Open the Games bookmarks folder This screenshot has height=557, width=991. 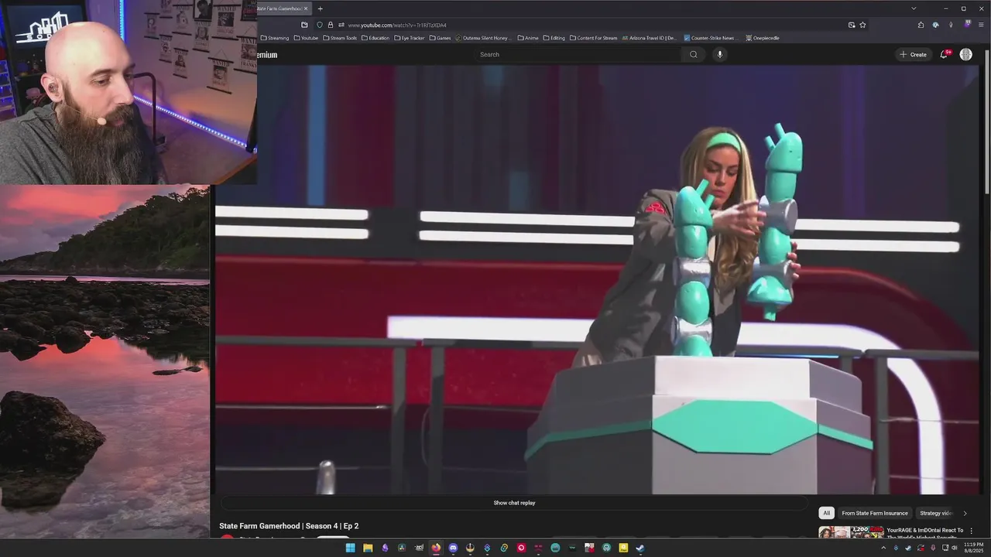click(440, 38)
